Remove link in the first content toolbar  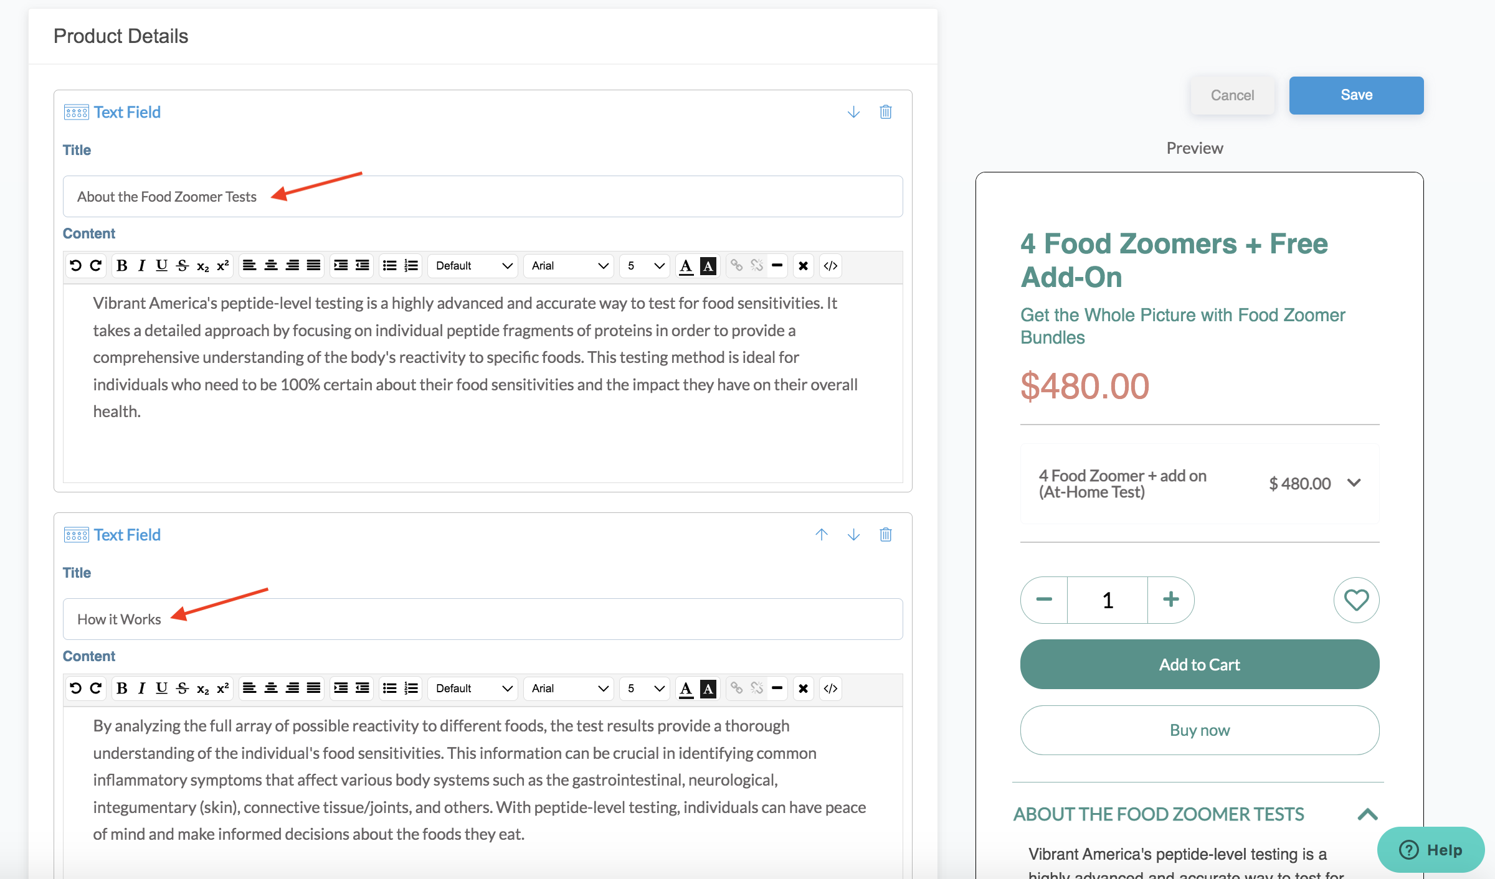click(x=757, y=266)
